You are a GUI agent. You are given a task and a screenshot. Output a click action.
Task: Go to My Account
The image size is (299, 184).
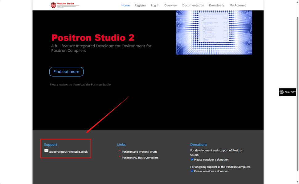(x=237, y=5)
